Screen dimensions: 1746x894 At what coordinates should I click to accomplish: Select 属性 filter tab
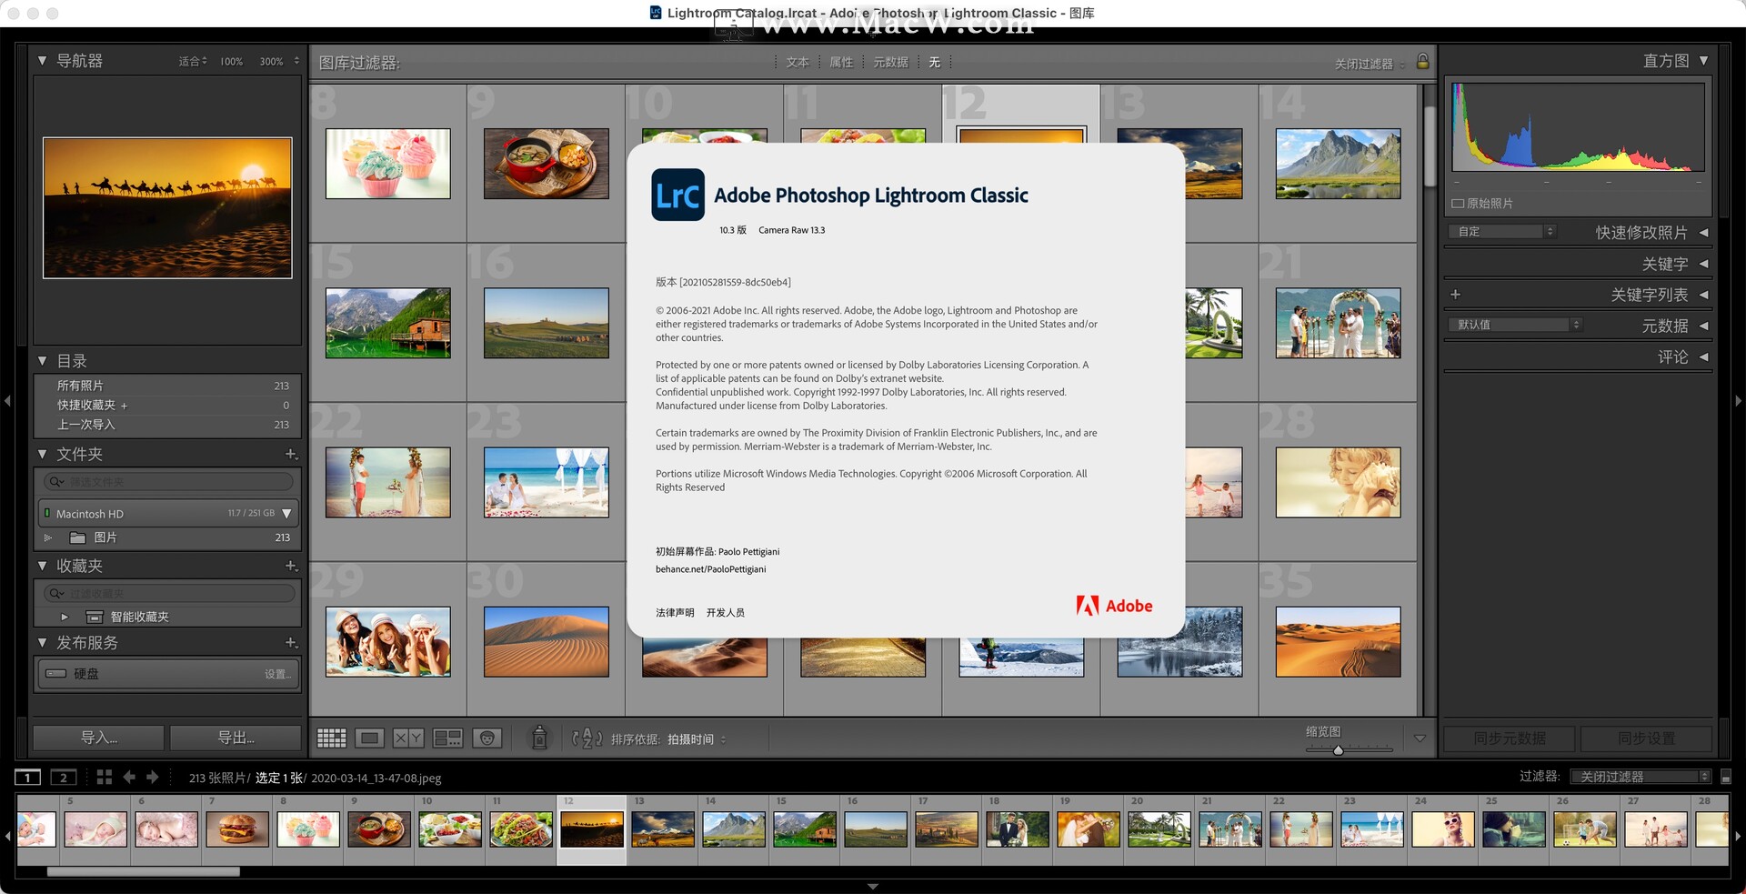pyautogui.click(x=841, y=62)
